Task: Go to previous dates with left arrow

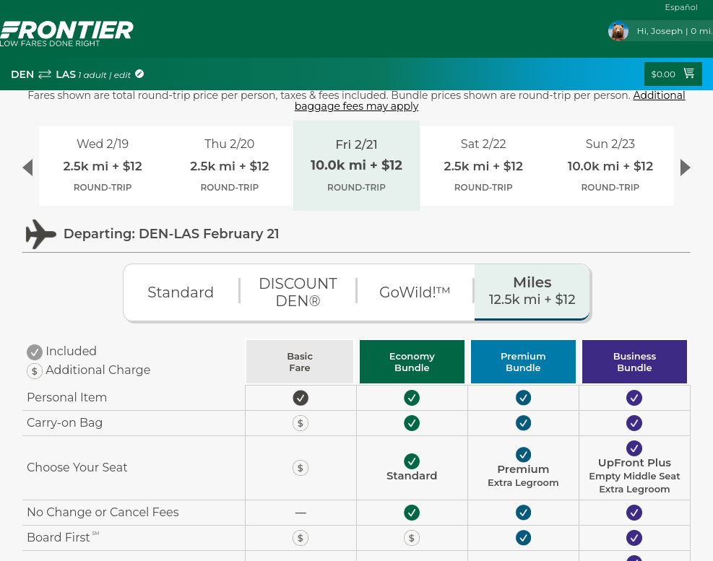Action: coord(27,168)
